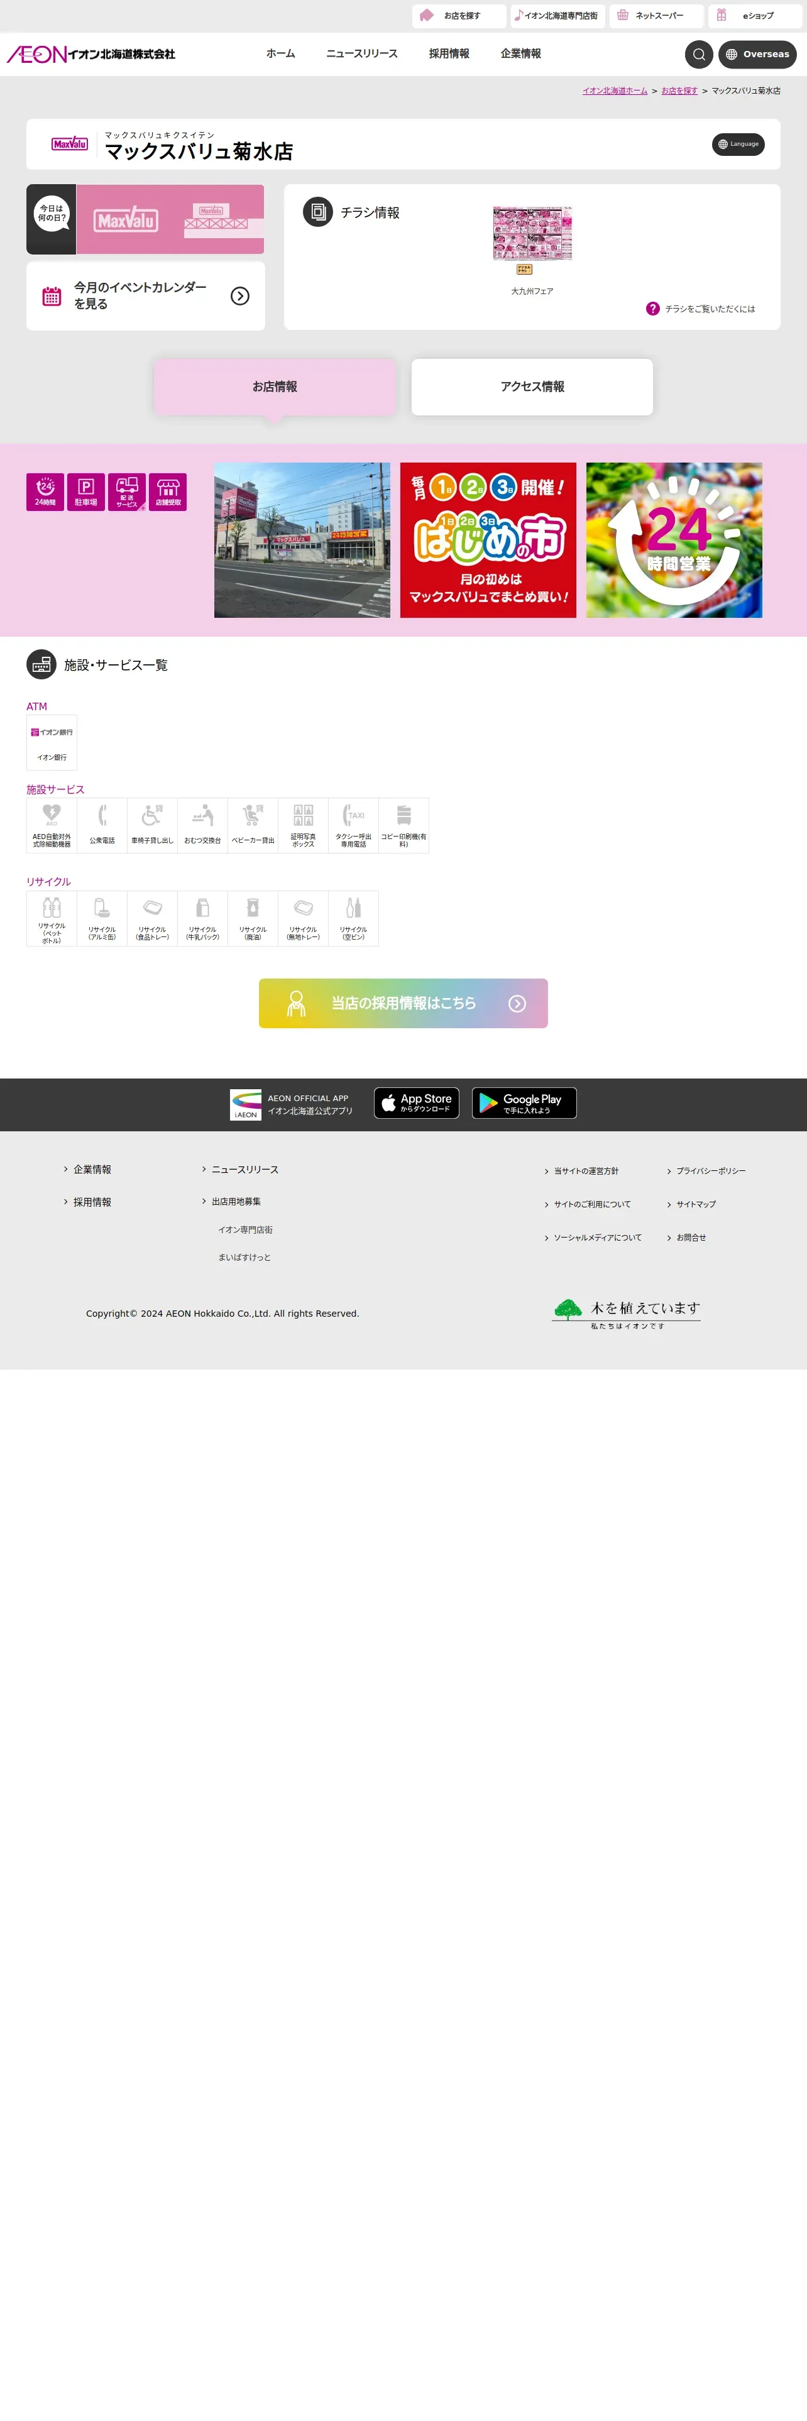Image resolution: width=807 pixels, height=2421 pixels.
Task: Click イオン北海道ホーム breadcrumb link
Action: point(615,91)
